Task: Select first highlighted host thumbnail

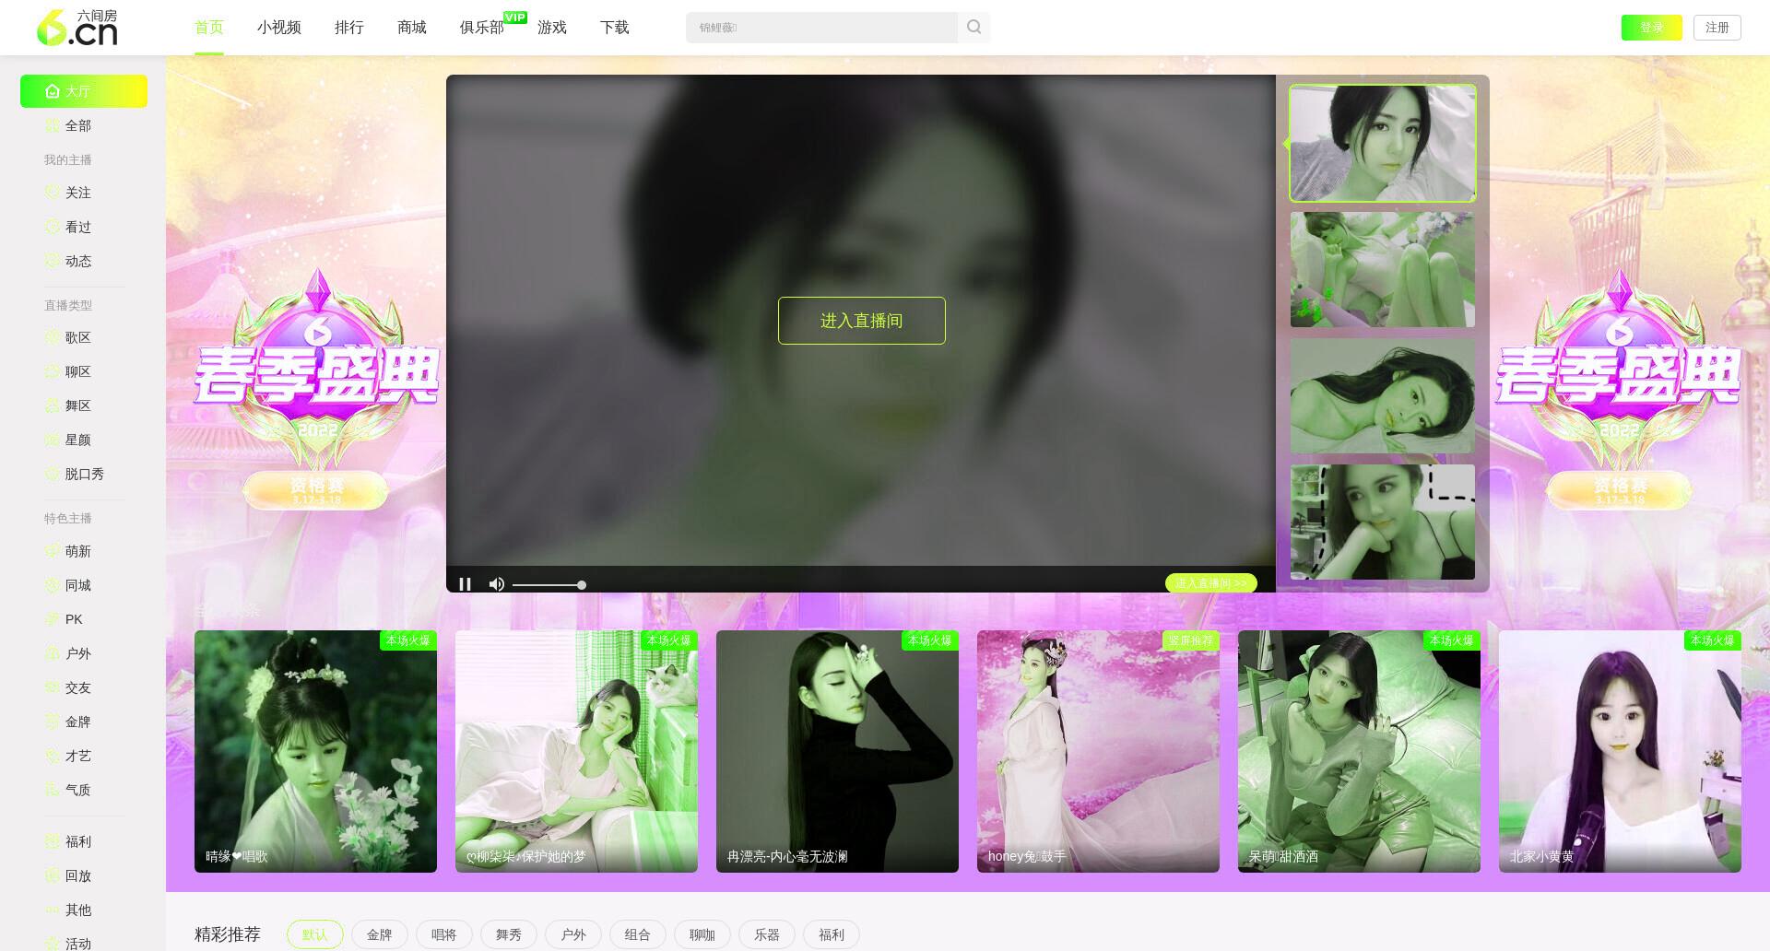Action: 1383,143
